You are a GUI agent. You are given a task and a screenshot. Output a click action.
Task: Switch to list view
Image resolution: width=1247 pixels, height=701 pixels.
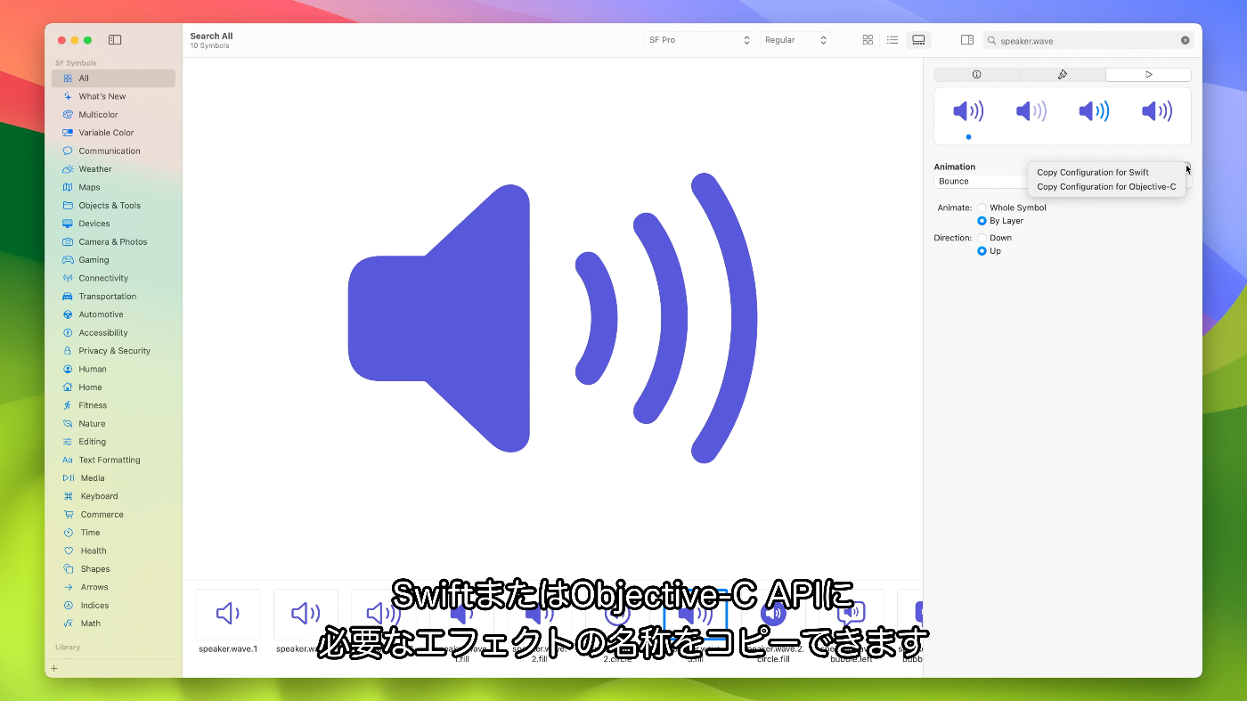tap(892, 40)
